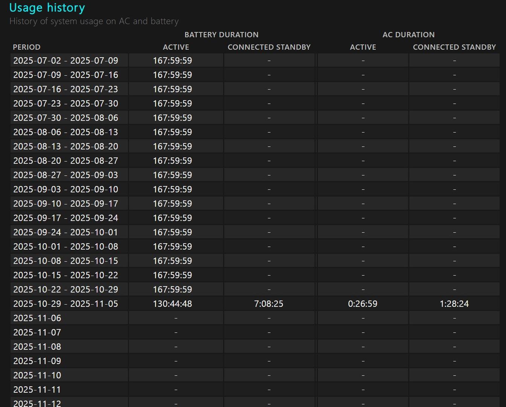
Task: Click the 2025-09-17 - 2025-09-24 period cell
Action: click(x=66, y=218)
